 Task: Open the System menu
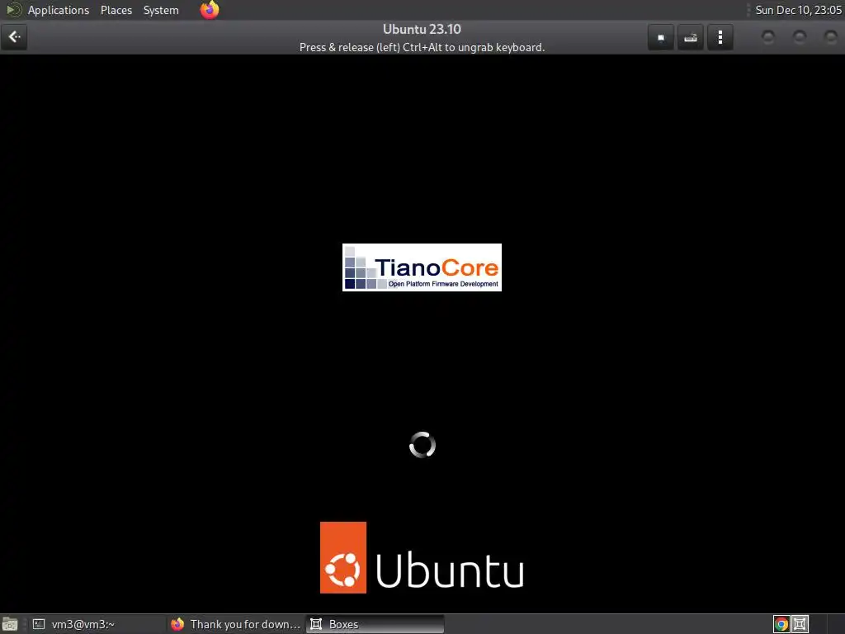161,10
